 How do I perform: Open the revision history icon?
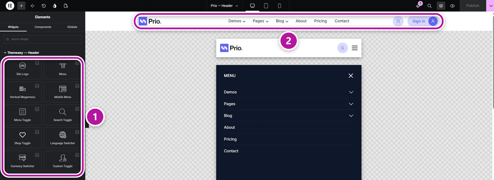coord(44,6)
